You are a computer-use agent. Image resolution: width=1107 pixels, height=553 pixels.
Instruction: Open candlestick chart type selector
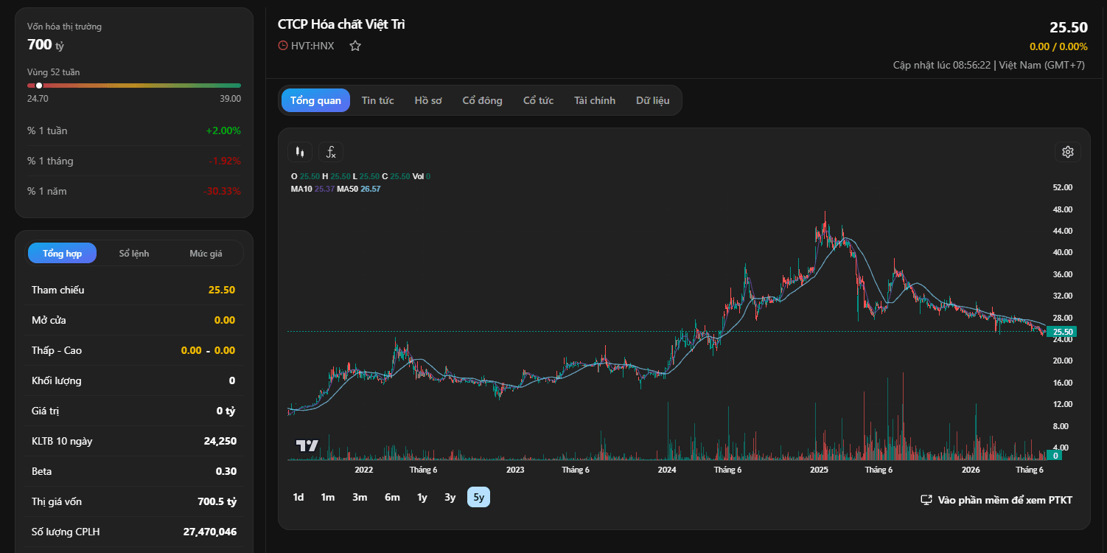coord(299,152)
